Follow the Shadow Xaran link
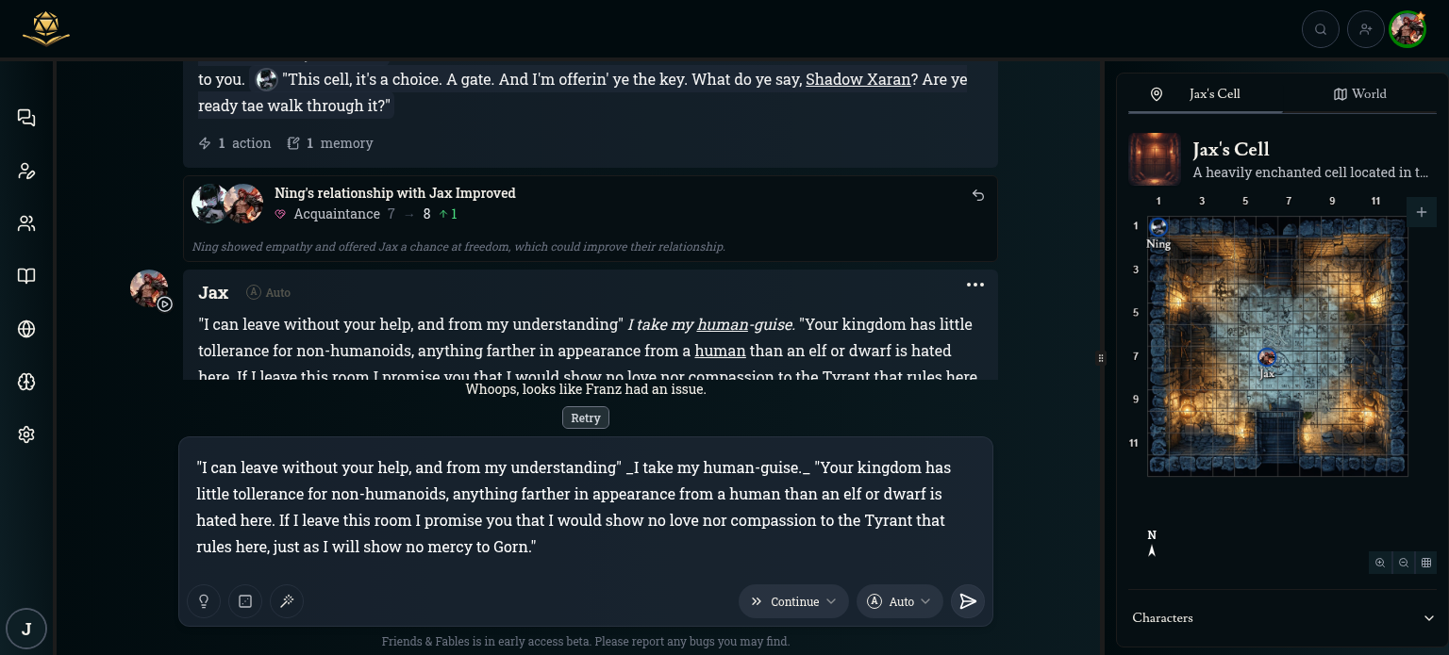This screenshot has height=655, width=1449. coord(858,79)
